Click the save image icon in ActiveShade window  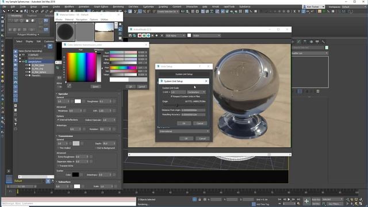(131, 36)
